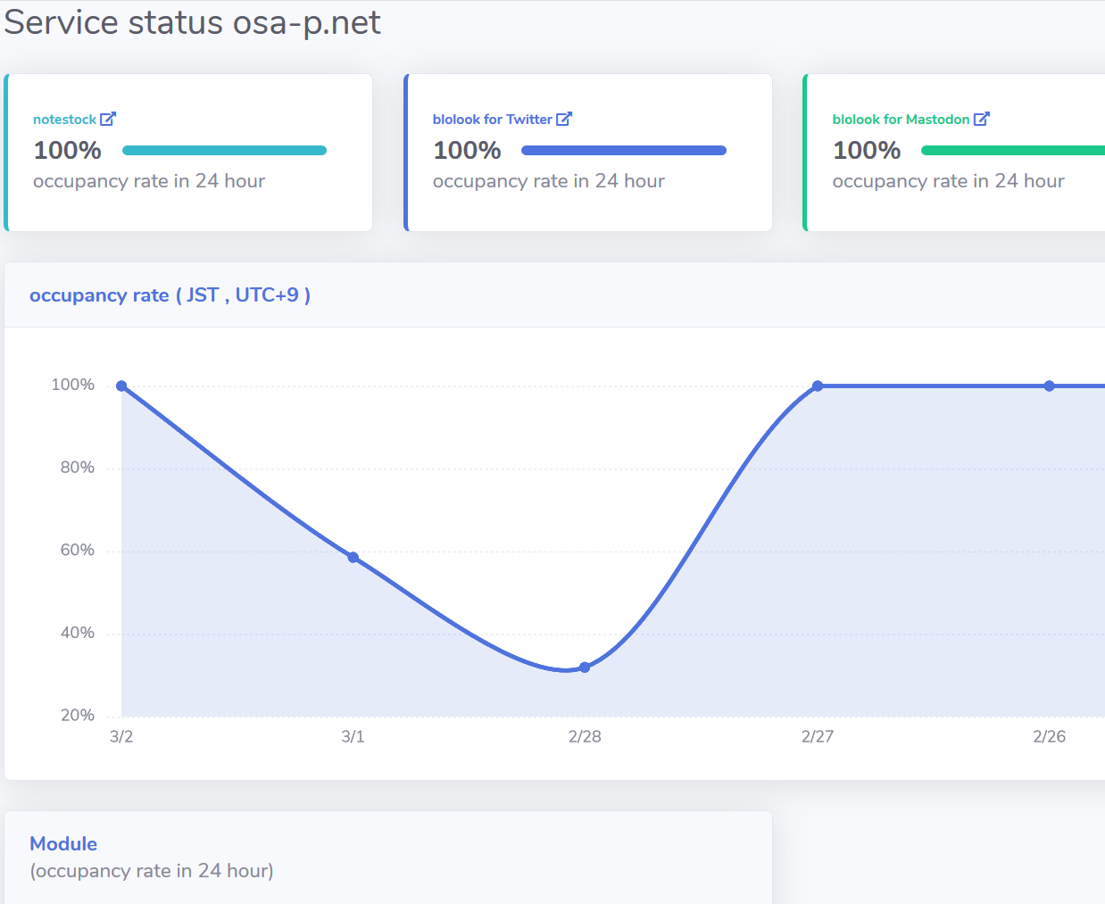Click the 2/28 x-axis date label
Screen dimensions: 1105x904
click(x=585, y=737)
